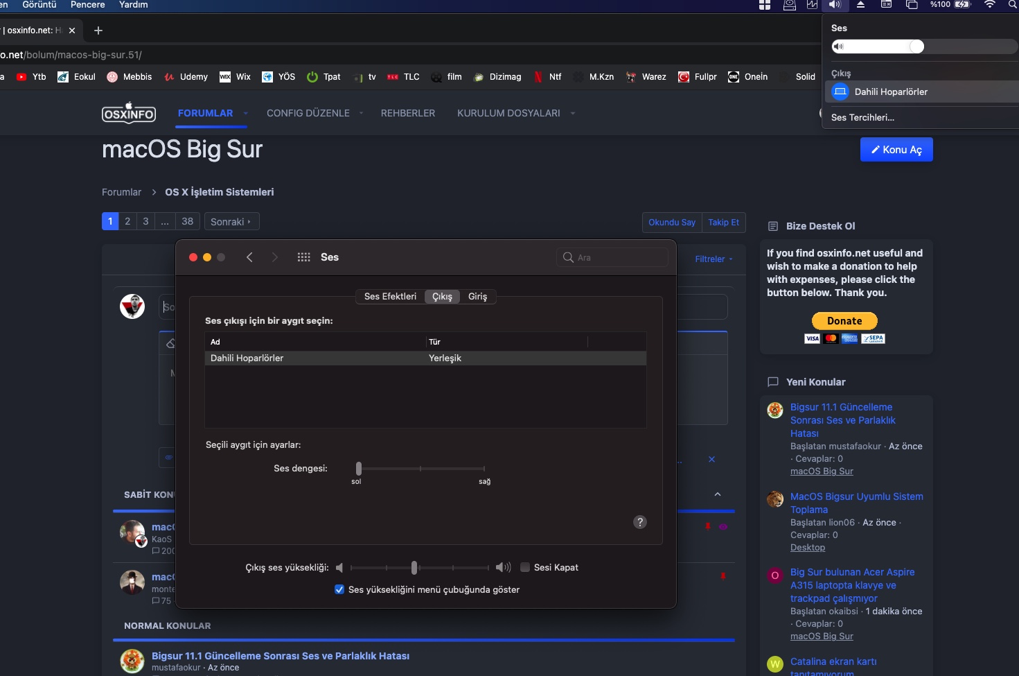Expand the KURULUM DOSYALARI menu arrow
The image size is (1019, 676).
(573, 113)
